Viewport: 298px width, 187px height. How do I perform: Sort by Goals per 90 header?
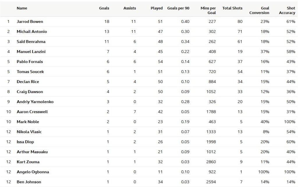[178, 8]
